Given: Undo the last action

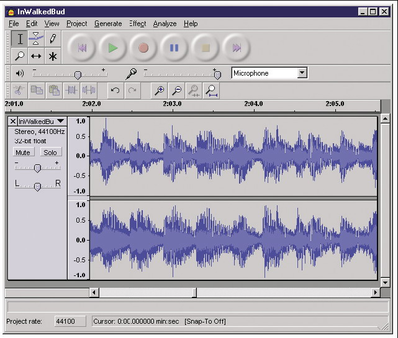Looking at the screenshot, I should click(x=115, y=91).
